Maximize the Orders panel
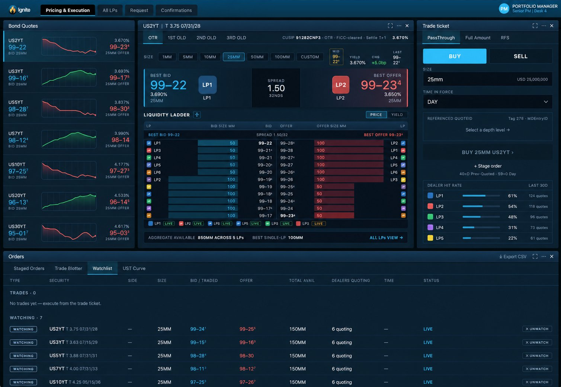Image resolution: width=561 pixels, height=387 pixels. [x=535, y=257]
